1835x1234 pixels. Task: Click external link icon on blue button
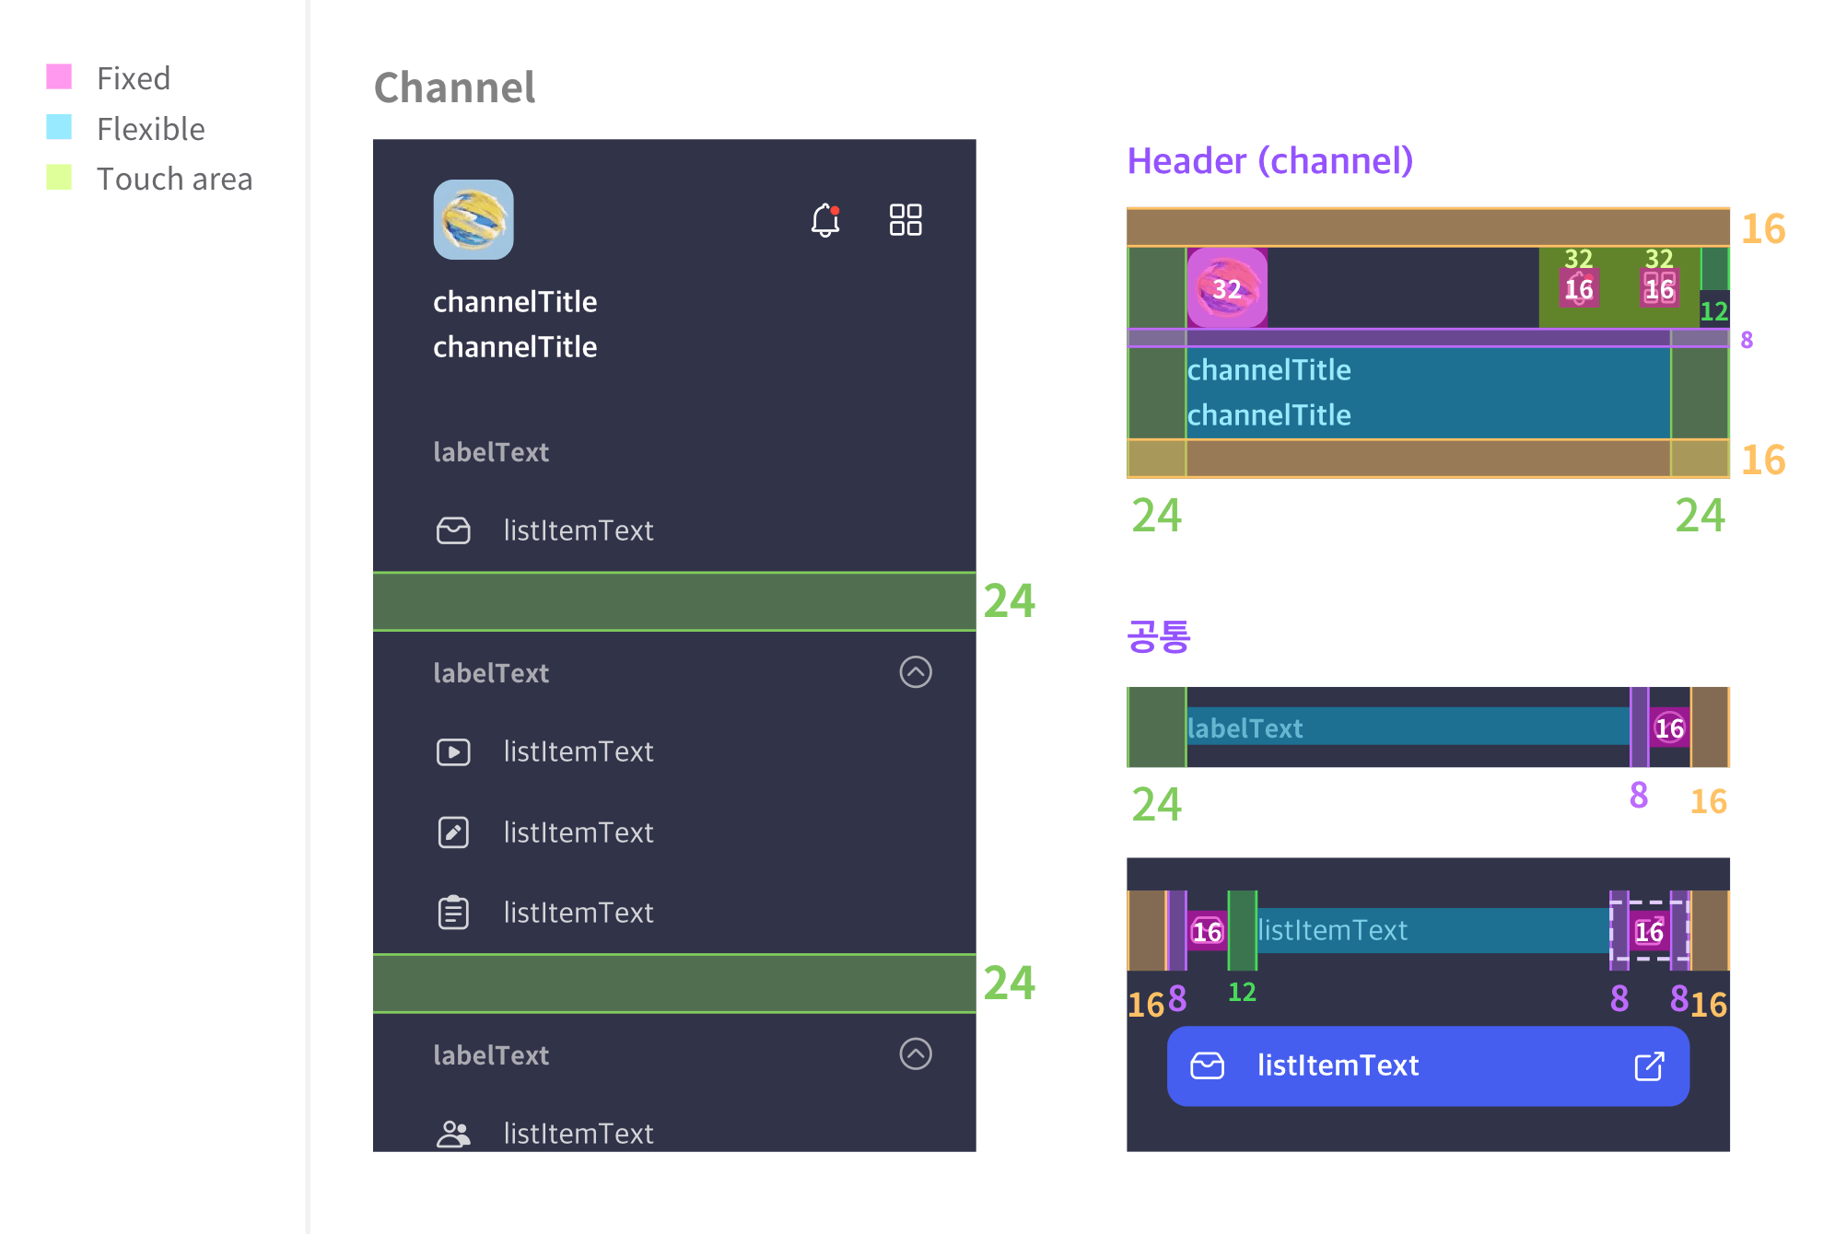1648,1066
